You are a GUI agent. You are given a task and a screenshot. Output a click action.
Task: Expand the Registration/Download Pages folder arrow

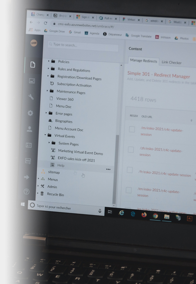click(48, 76)
